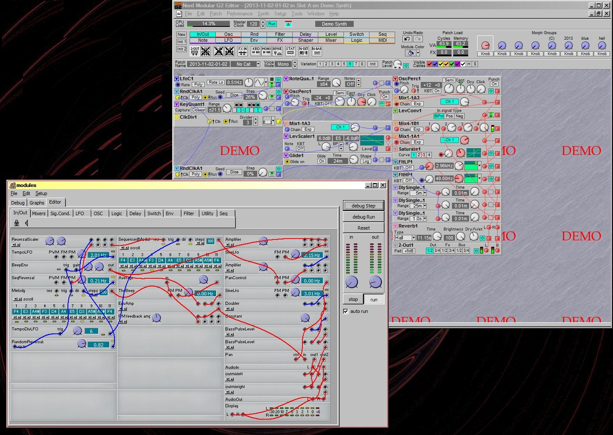This screenshot has height=435, width=613.
Task: Click the Demo Synth slot label
Action: [x=334, y=24]
